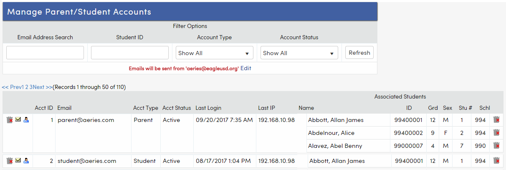This screenshot has width=506, height=170.
Task: Go to previous page with << Prev
Action: (x=11, y=87)
